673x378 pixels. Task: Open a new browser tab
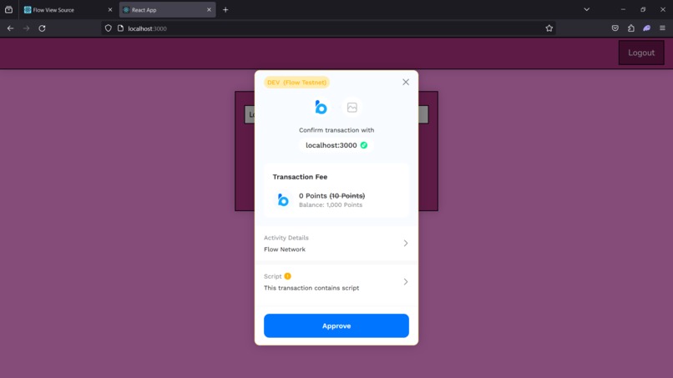(225, 9)
